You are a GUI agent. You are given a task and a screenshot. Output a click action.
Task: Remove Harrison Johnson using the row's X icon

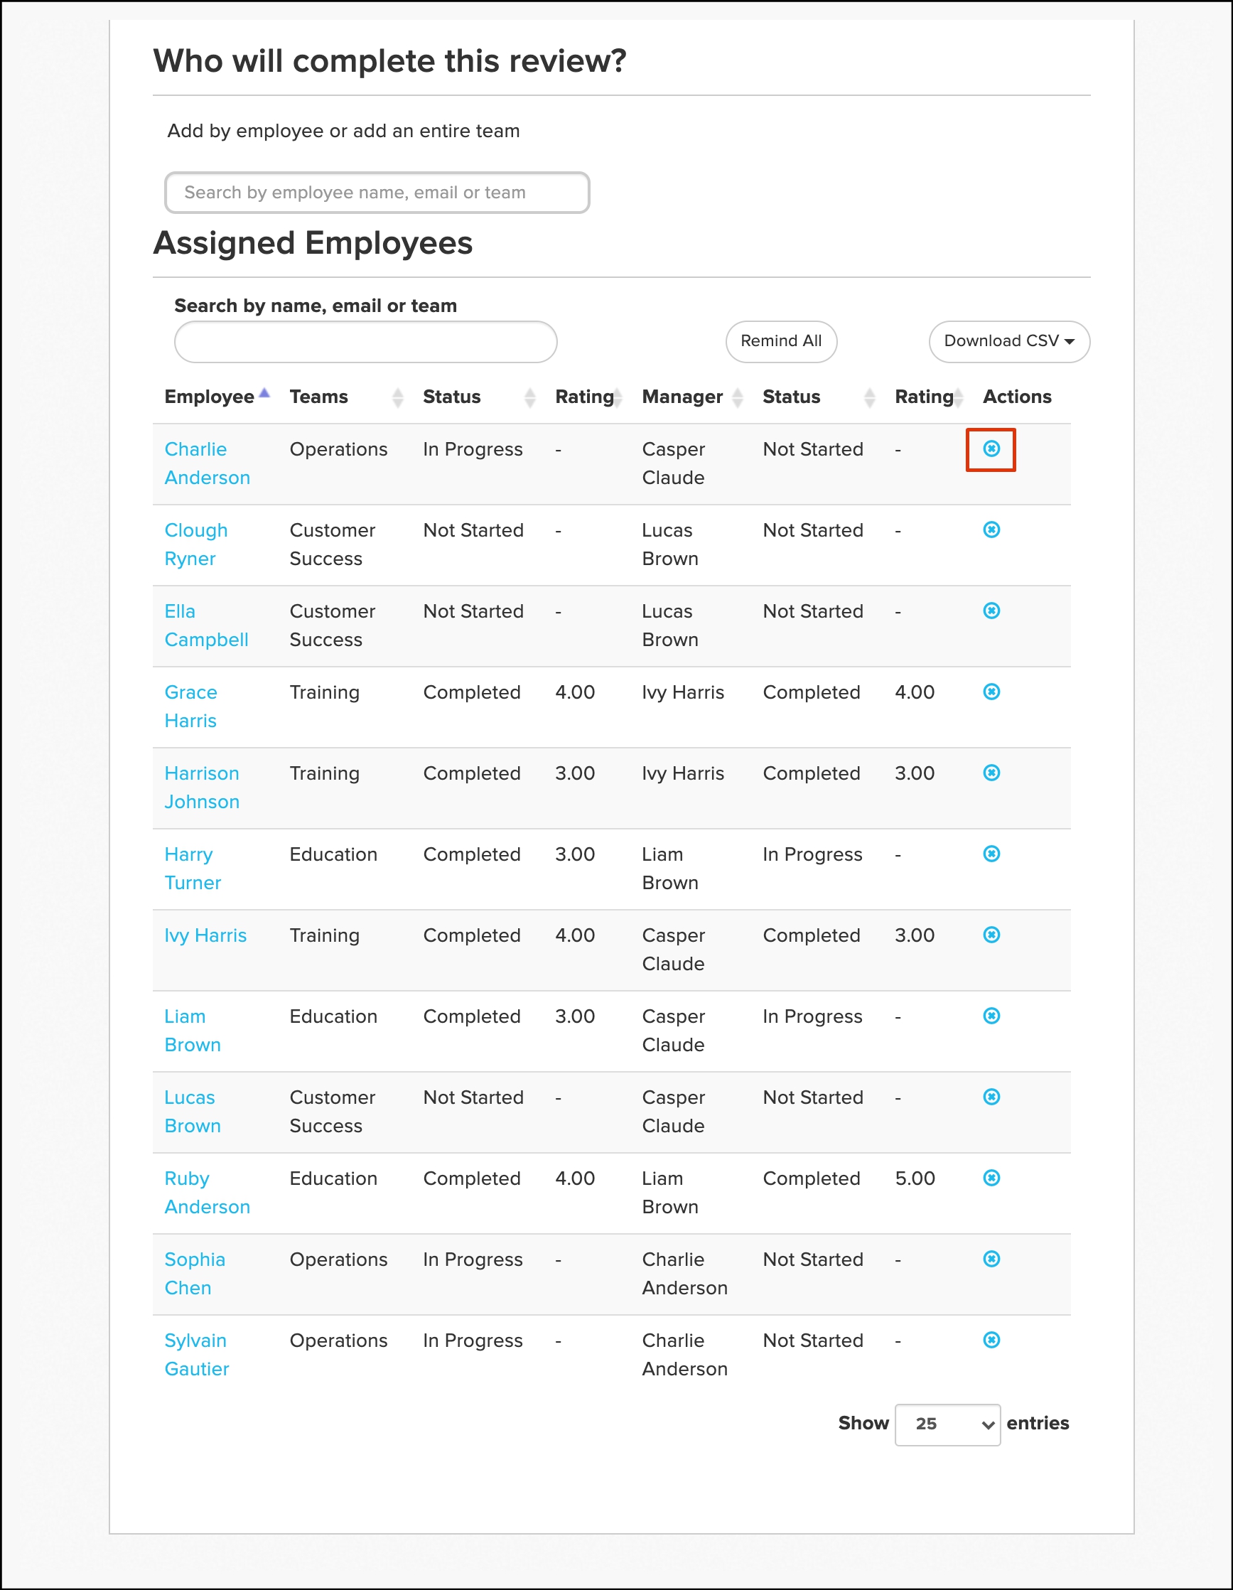coord(991,773)
